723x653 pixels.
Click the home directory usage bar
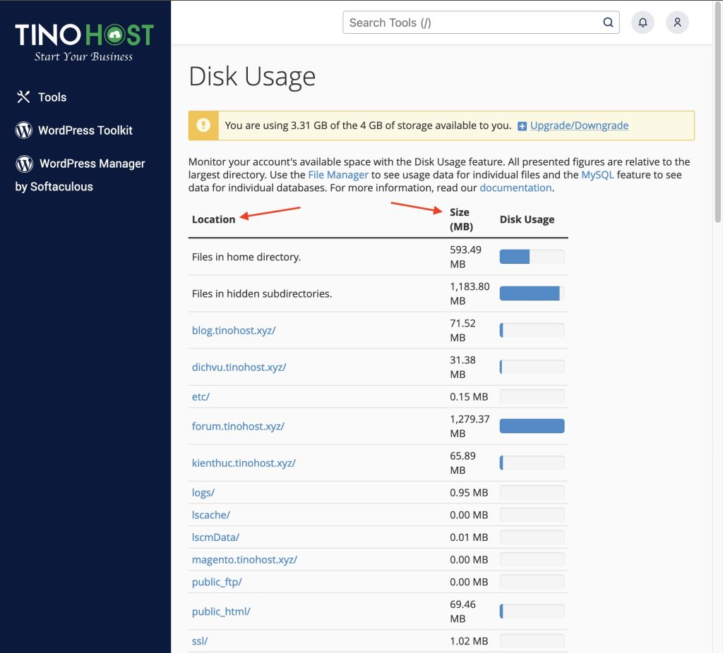(x=532, y=257)
